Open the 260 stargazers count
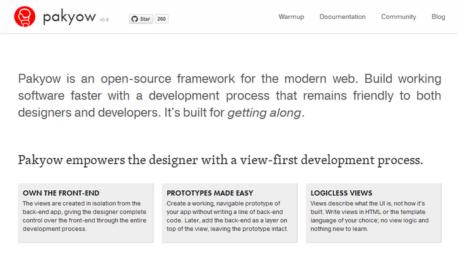Screen dimensions: 458x269 161,19
